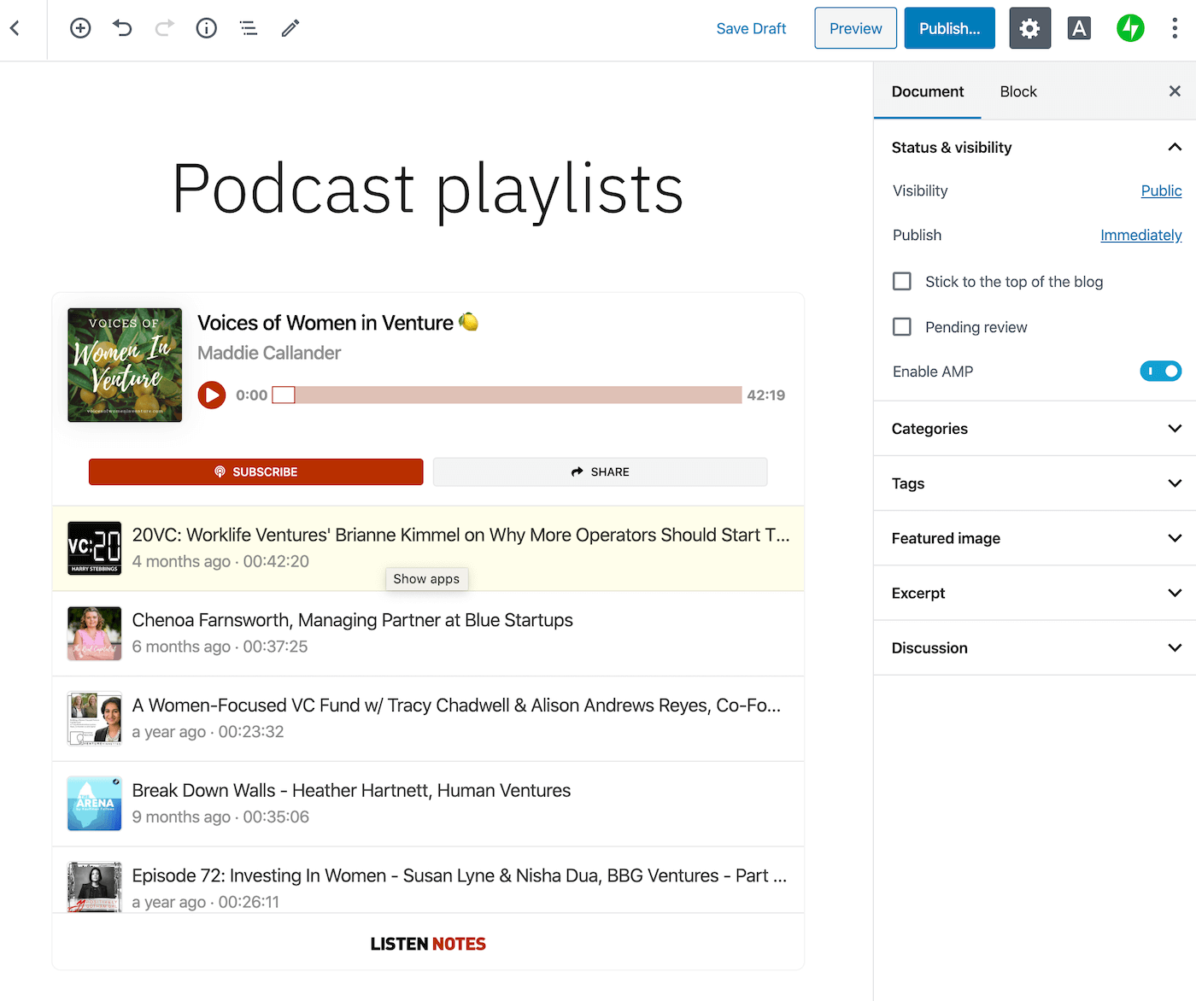Change visibility via the Public link
The image size is (1196, 1001).
1161,190
